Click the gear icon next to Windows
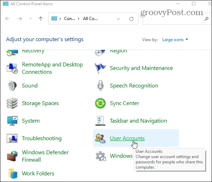This screenshot has height=182, width=212. coord(101,156)
